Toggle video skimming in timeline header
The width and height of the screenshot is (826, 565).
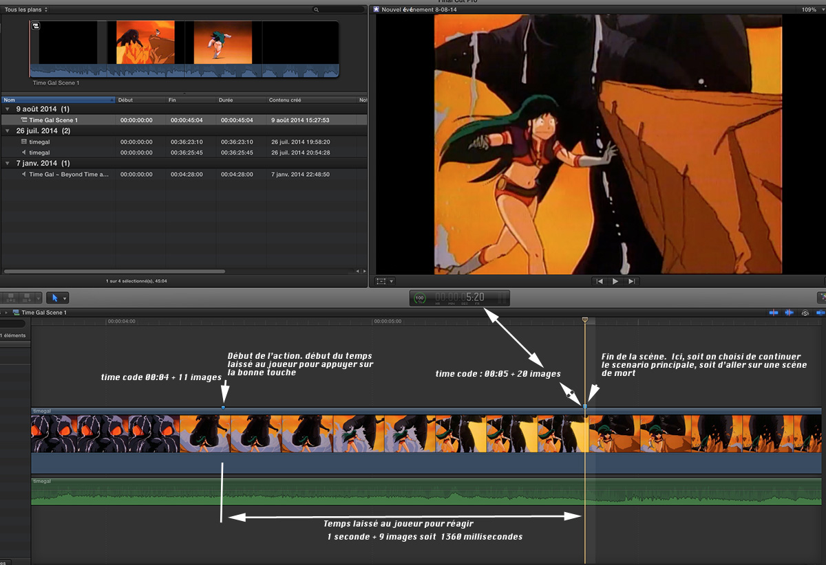pos(773,313)
